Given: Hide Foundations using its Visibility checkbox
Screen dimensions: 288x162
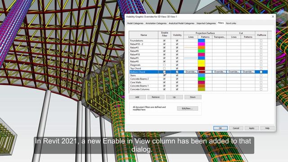Looking at the screenshot, I should [x=177, y=40].
